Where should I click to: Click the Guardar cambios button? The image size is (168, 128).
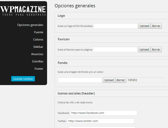(23, 79)
